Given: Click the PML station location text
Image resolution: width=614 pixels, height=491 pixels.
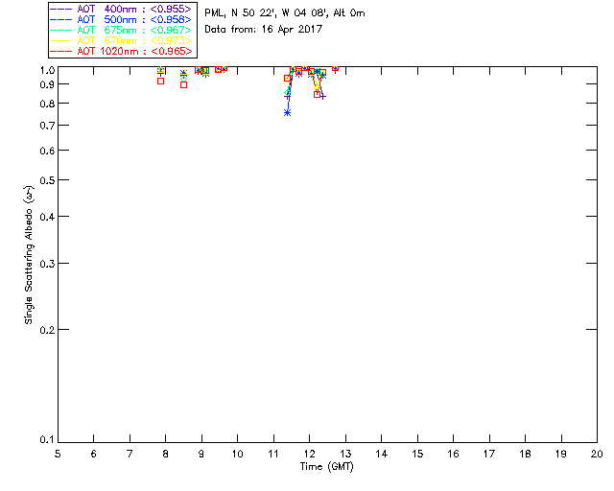Looking at the screenshot, I should click(285, 13).
